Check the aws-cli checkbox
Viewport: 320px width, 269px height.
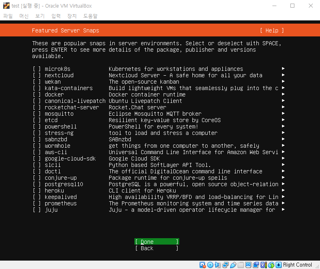coord(37,152)
